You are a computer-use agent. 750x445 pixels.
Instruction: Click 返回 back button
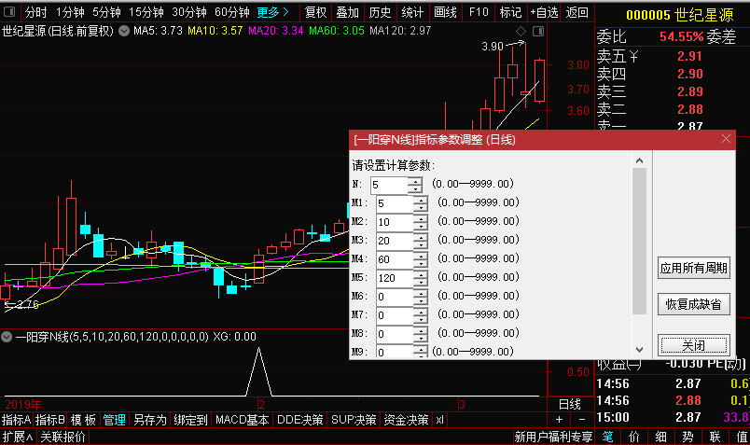click(x=576, y=12)
